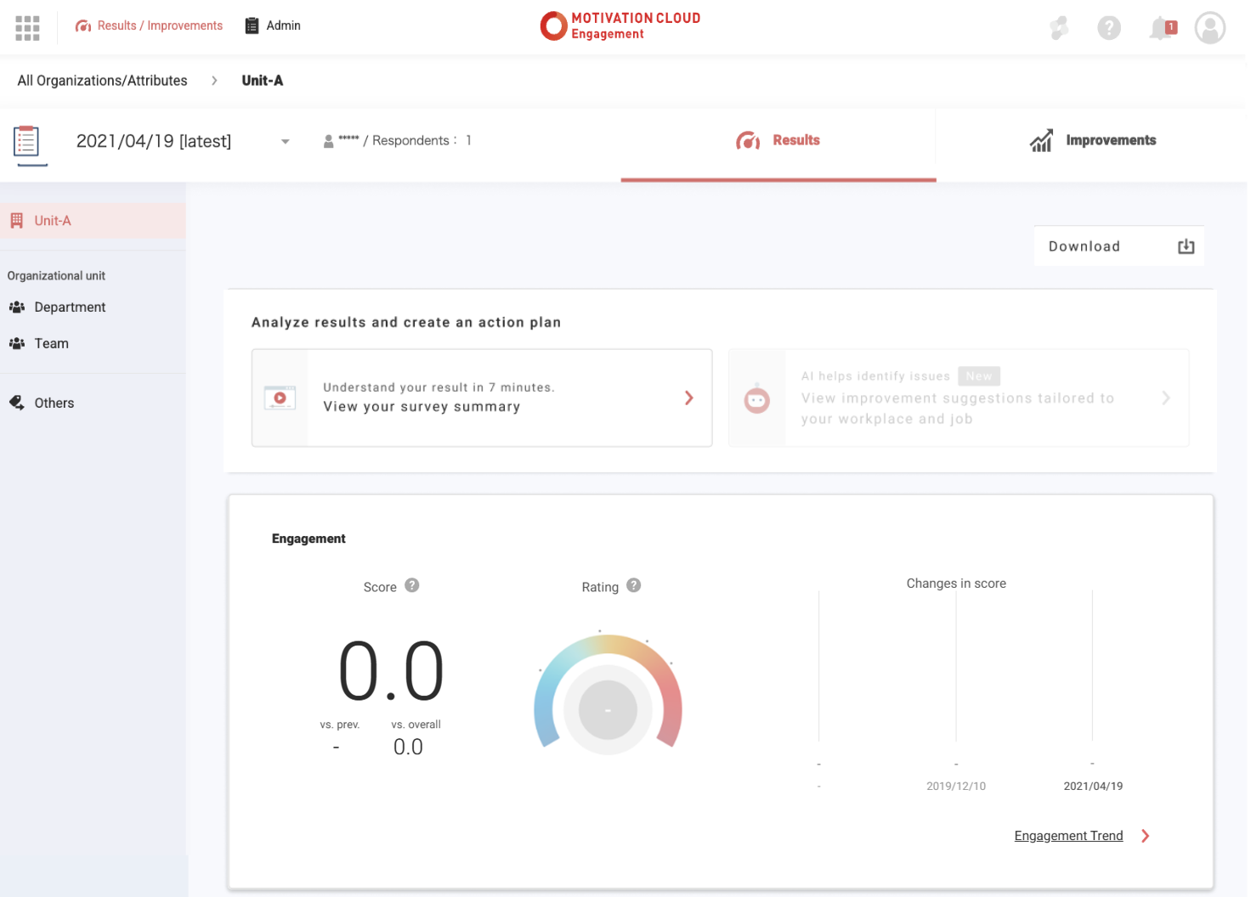1251x897 pixels.
Task: Click the survey clipboard icon beside date
Action: (27, 141)
